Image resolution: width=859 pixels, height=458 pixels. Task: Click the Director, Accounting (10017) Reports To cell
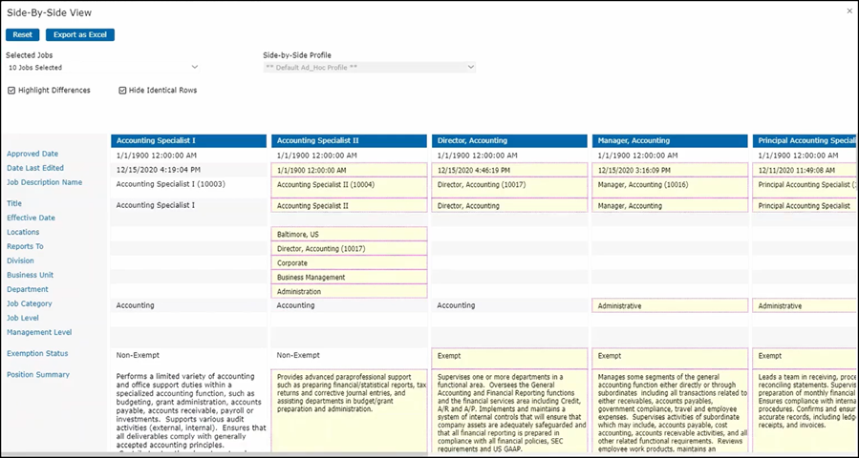pos(349,249)
